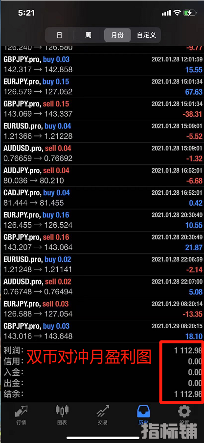This screenshot has width=204, height=443.
Task: Tap the 历史 history tray icon
Action: 143,412
